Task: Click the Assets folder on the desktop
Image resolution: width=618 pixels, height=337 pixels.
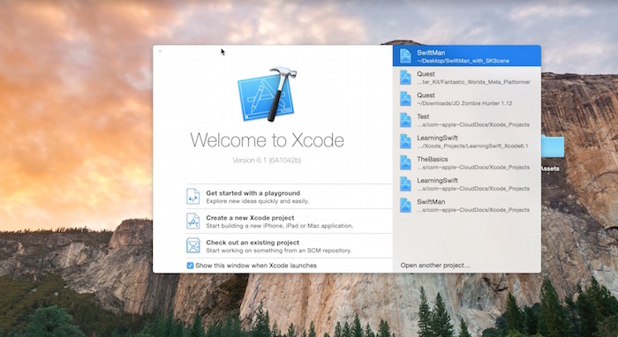Action: click(552, 146)
